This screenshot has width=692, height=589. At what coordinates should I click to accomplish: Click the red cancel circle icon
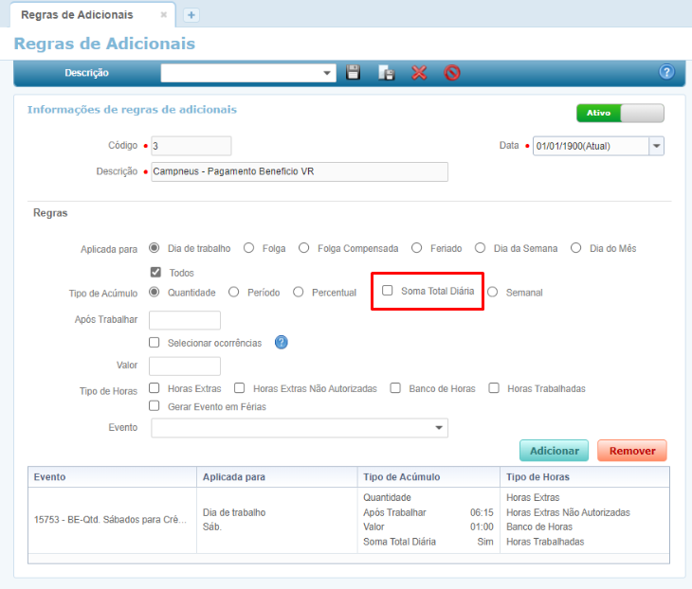pos(452,72)
